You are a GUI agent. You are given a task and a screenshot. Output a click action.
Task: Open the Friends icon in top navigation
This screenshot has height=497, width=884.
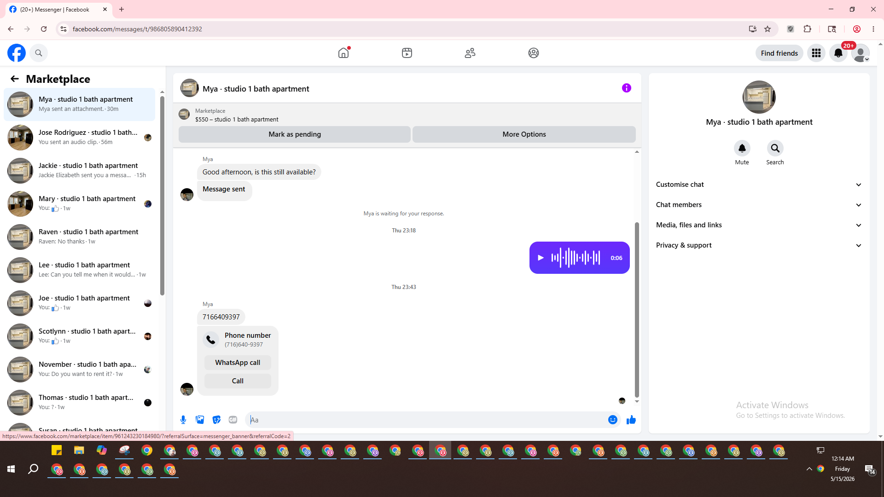coord(470,53)
